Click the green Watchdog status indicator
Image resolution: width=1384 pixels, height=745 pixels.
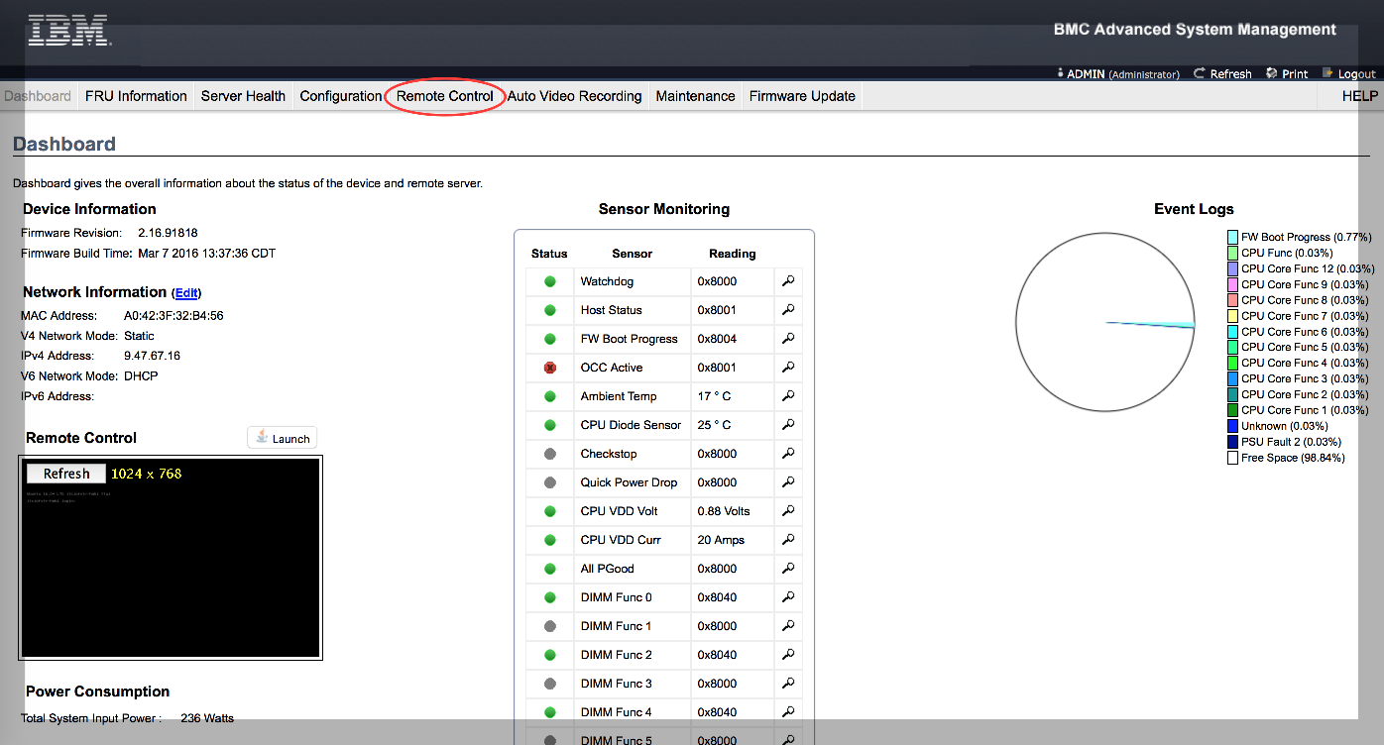[x=550, y=281]
